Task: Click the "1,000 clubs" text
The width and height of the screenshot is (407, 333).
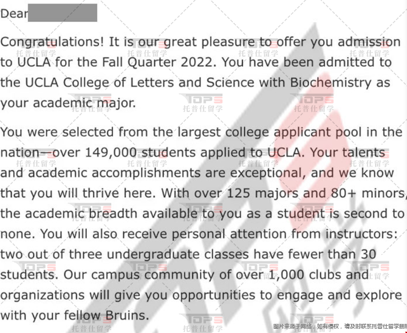Action: [305, 275]
